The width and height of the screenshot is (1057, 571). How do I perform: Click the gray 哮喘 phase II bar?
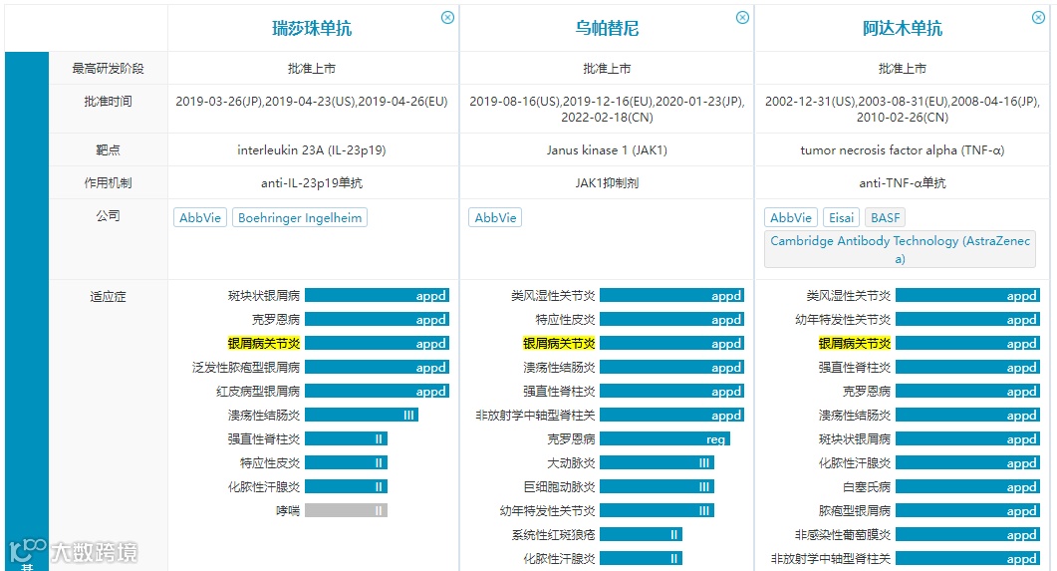(x=346, y=511)
